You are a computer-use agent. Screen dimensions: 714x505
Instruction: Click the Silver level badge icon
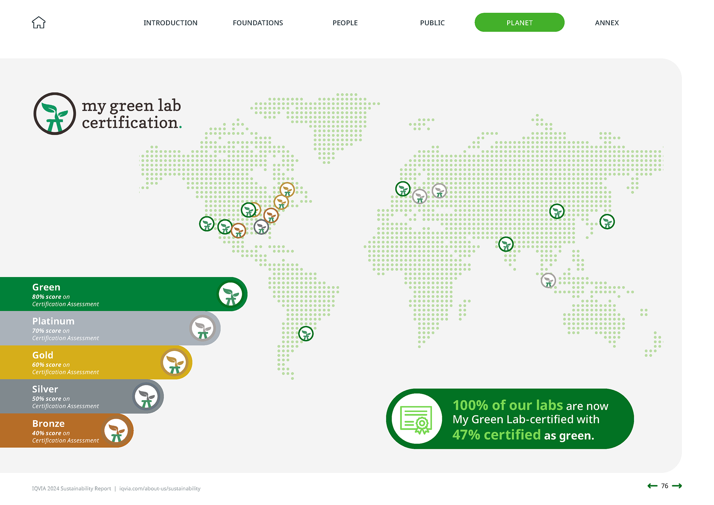pyautogui.click(x=147, y=396)
